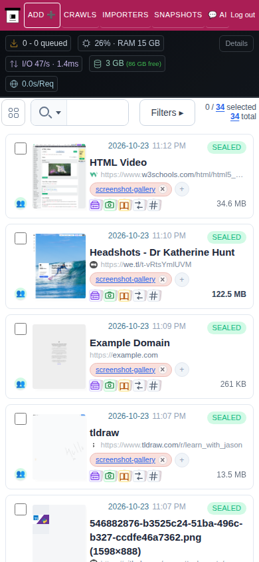Go to the SNAPSHOTS page
The width and height of the screenshot is (259, 562).
pos(178,15)
